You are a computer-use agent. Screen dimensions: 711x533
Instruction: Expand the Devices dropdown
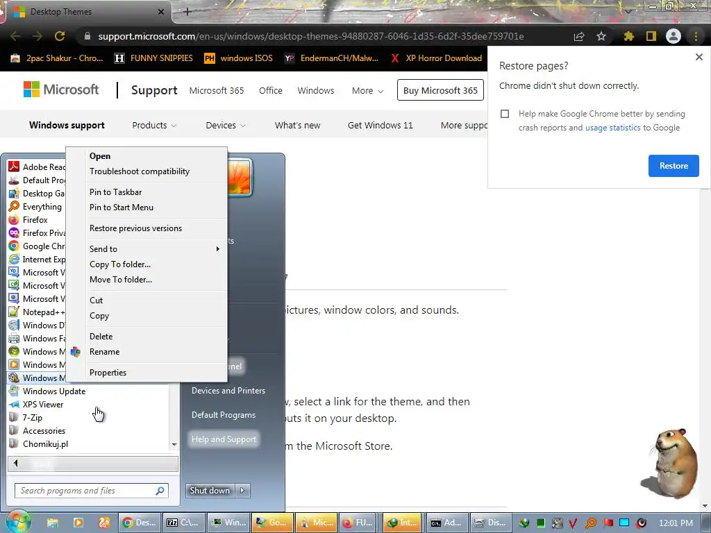(226, 125)
